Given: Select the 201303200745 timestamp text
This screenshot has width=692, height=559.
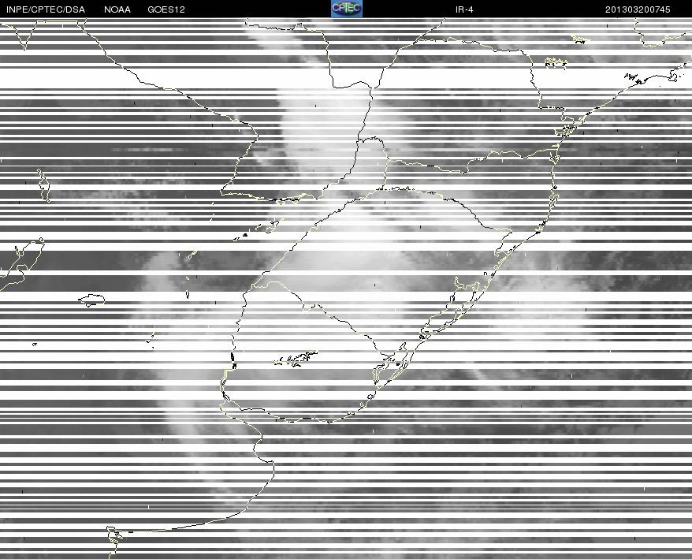Looking at the screenshot, I should [x=638, y=9].
